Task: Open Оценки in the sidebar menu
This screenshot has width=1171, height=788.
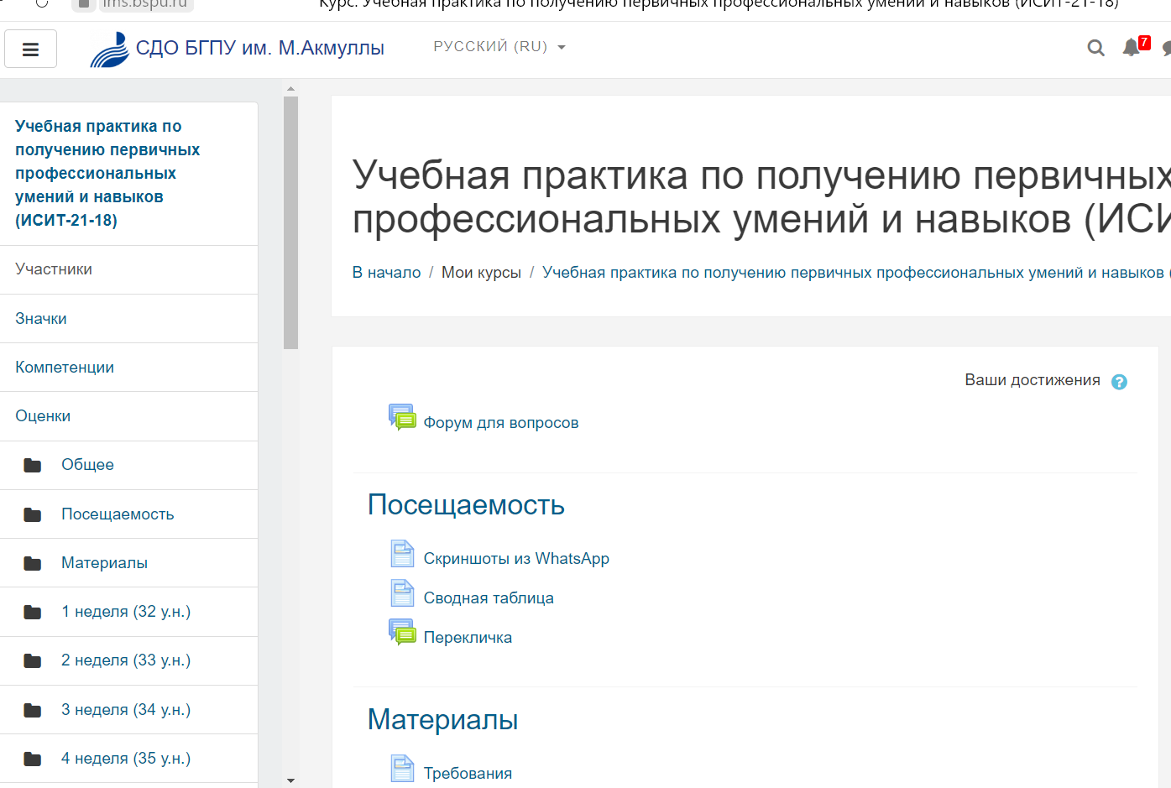Action: click(43, 416)
